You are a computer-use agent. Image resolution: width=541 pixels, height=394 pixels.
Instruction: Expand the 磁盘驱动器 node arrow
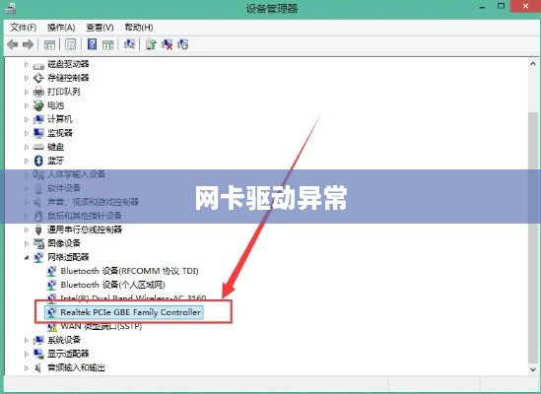pos(27,64)
